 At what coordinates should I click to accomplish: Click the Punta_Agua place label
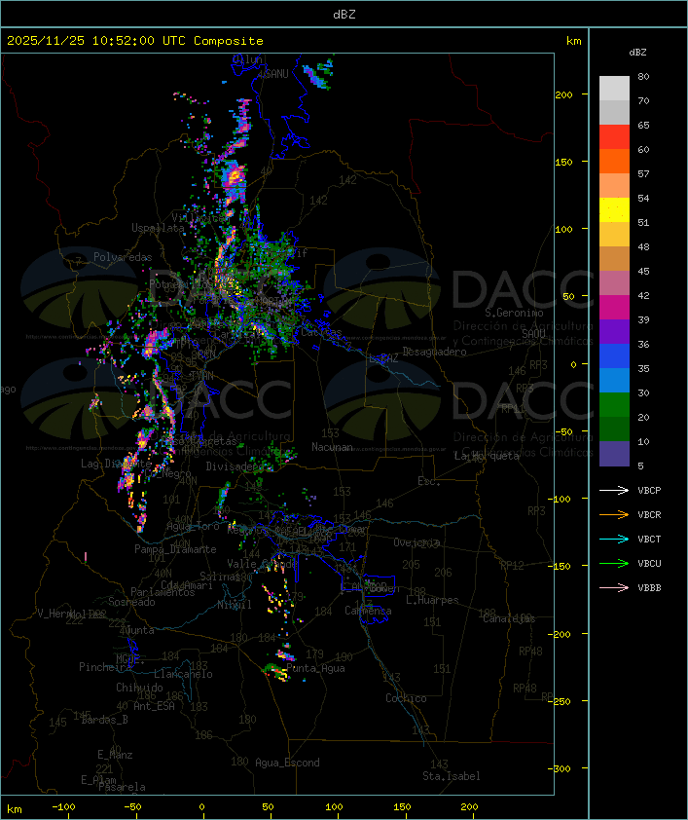315,668
